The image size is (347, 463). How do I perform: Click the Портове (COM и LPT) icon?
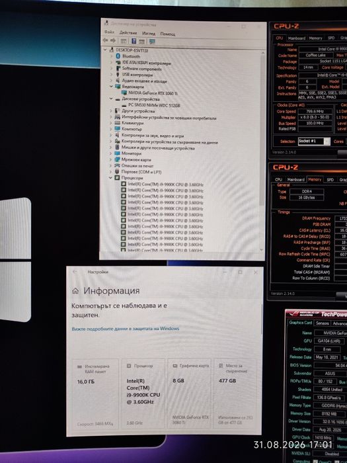pos(117,171)
